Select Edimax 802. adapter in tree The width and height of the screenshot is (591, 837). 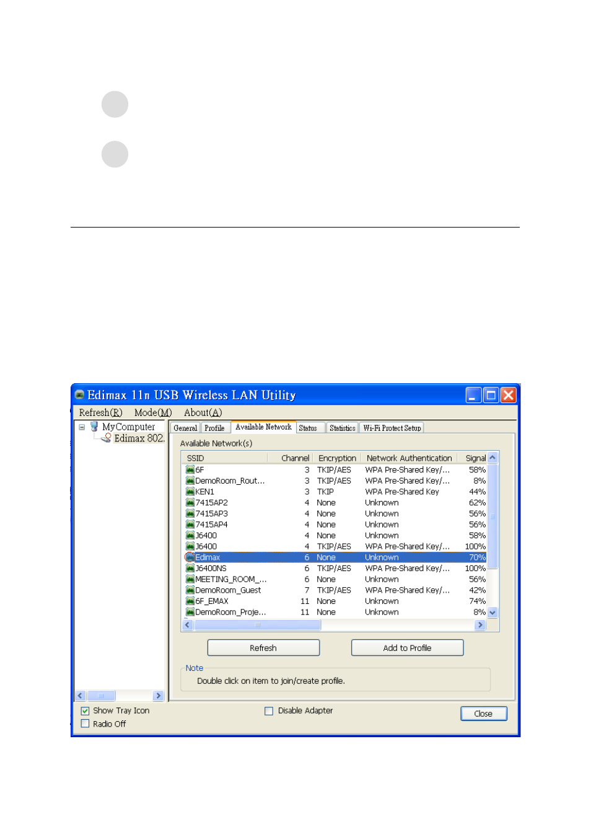[x=139, y=438]
